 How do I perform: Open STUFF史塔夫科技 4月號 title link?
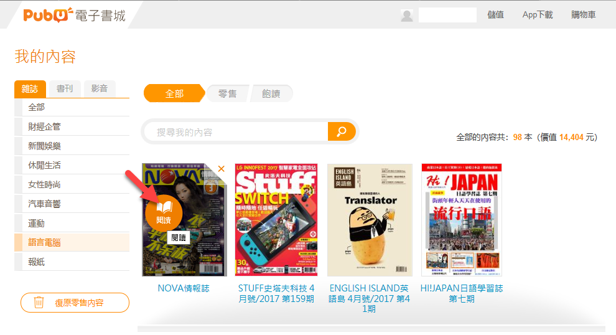276,293
